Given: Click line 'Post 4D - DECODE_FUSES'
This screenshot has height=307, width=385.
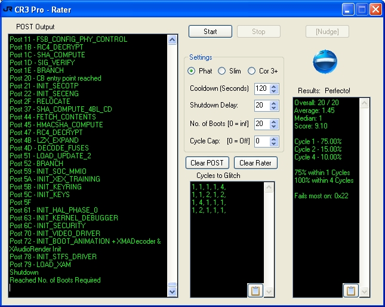Looking at the screenshot, I should [x=49, y=148].
